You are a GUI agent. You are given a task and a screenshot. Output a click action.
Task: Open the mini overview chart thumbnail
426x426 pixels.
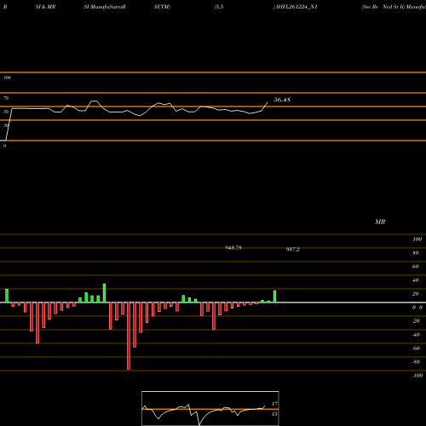point(210,408)
